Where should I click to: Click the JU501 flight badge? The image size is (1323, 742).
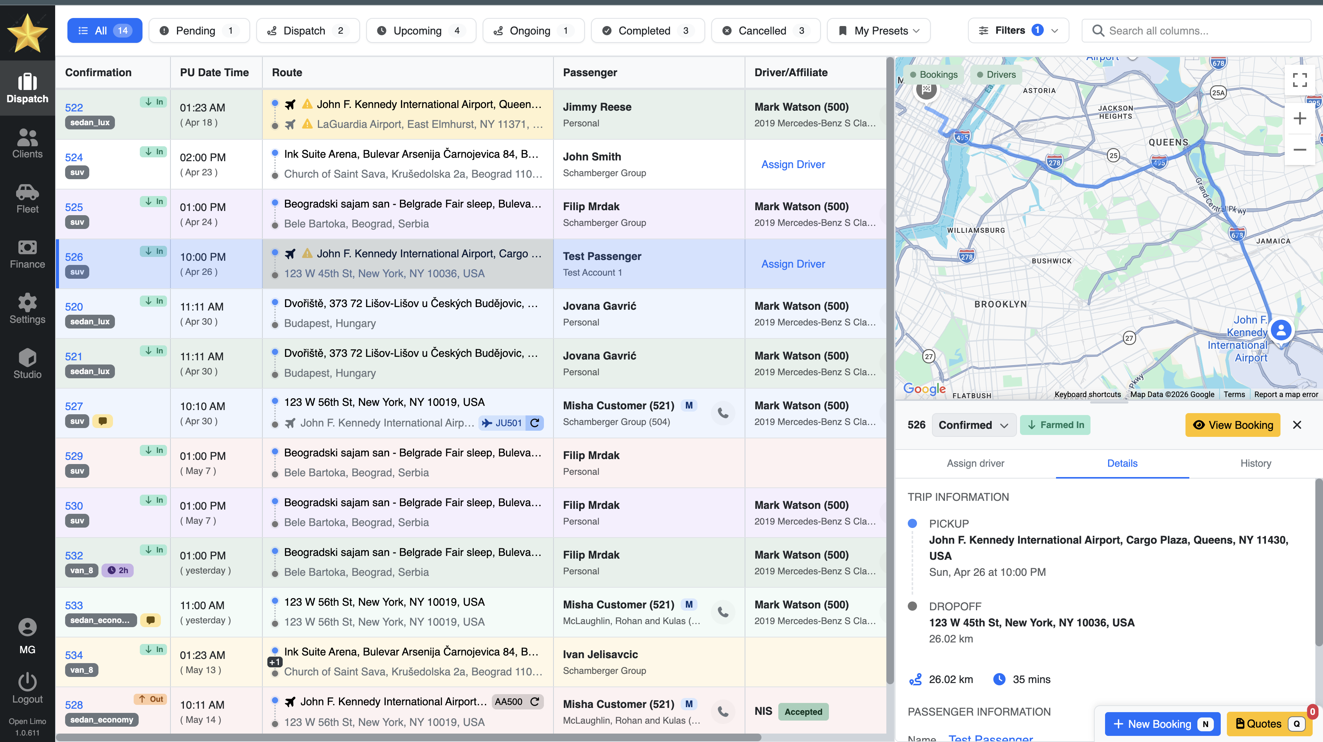coord(502,423)
